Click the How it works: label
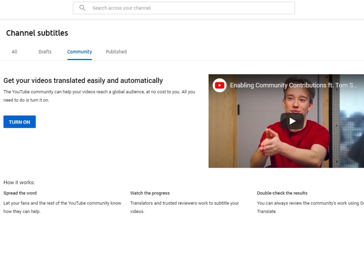The width and height of the screenshot is (364, 273). point(19,182)
